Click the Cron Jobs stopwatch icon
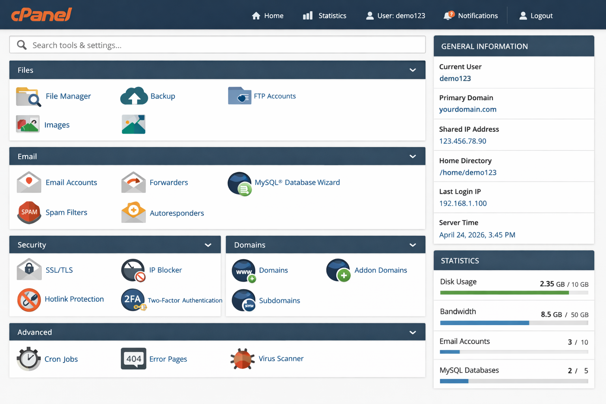The width and height of the screenshot is (606, 404). (28, 359)
